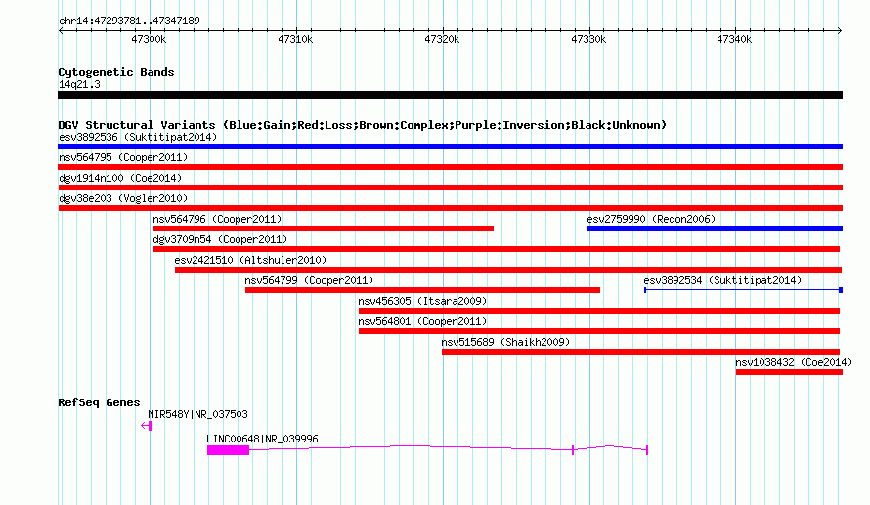This screenshot has height=505, width=870.
Task: Select the nsv564795 (Cooper2011) label
Action: click(x=123, y=157)
